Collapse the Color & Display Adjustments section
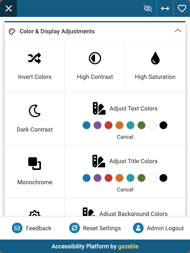This screenshot has height=253, width=190. [x=178, y=31]
